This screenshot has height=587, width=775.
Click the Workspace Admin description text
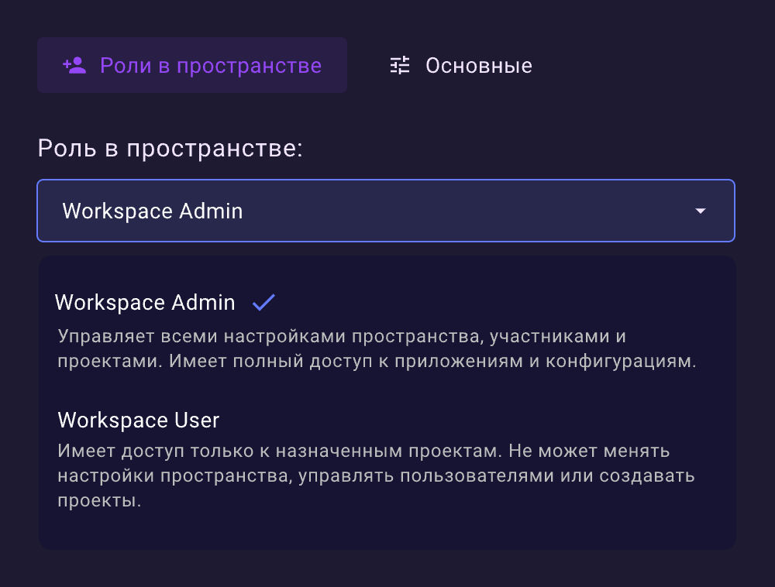pyautogui.click(x=377, y=350)
